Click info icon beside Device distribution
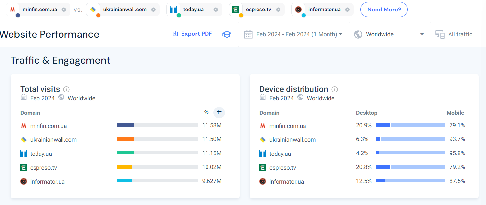This screenshot has height=205, width=486. pyautogui.click(x=335, y=89)
